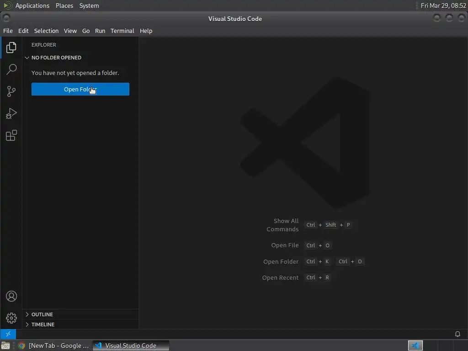The image size is (468, 351).
Task: Open the Edit menu
Action: [23, 31]
